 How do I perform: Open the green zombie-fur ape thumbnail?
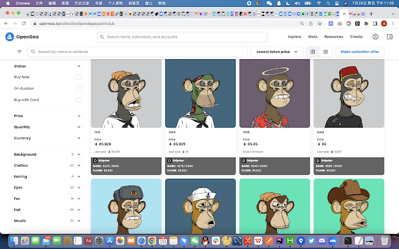200,93
